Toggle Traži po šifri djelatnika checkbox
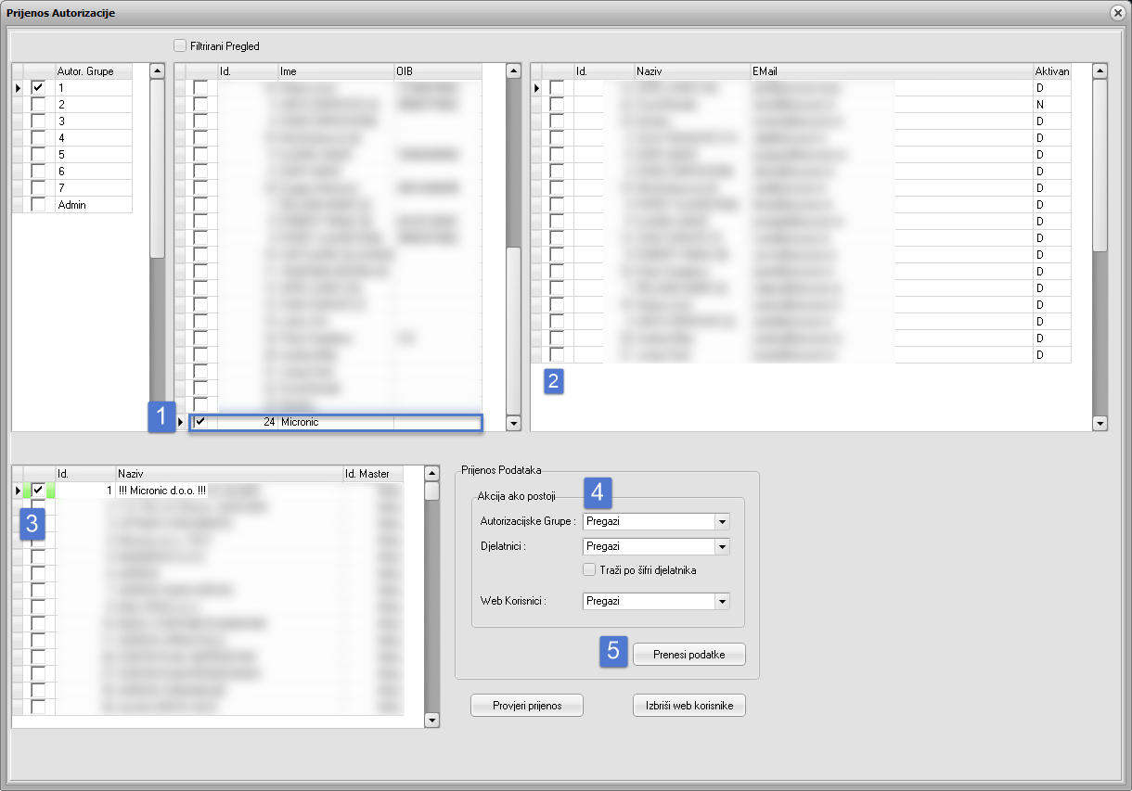Screen dimensions: 1132x791 pyautogui.click(x=589, y=570)
